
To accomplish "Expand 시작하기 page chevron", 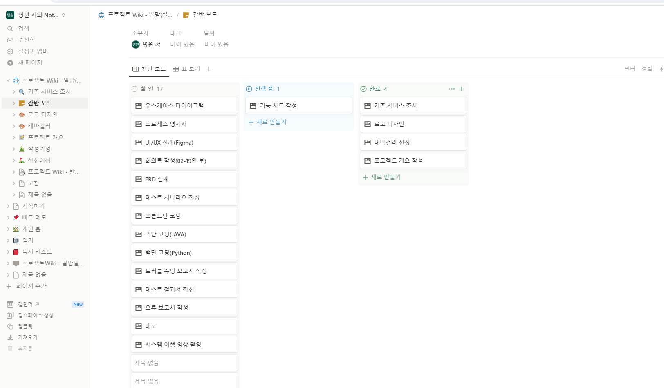I will (x=8, y=206).
